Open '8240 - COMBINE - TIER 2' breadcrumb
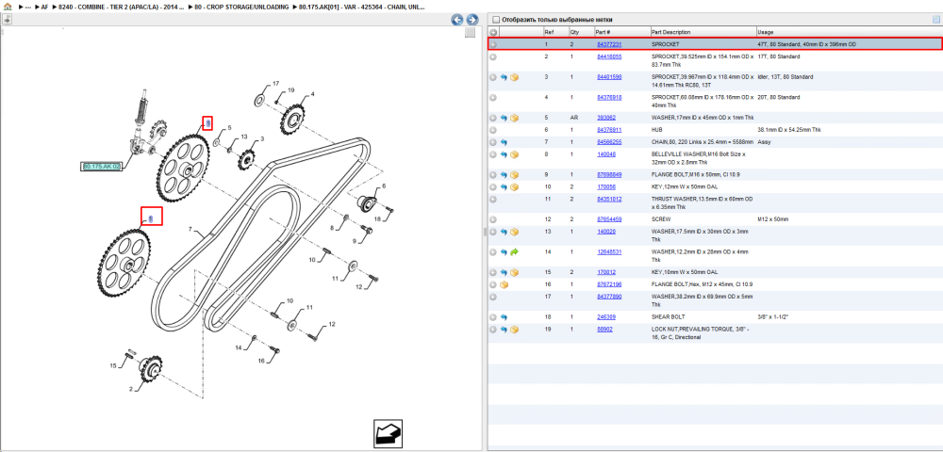 (x=122, y=8)
